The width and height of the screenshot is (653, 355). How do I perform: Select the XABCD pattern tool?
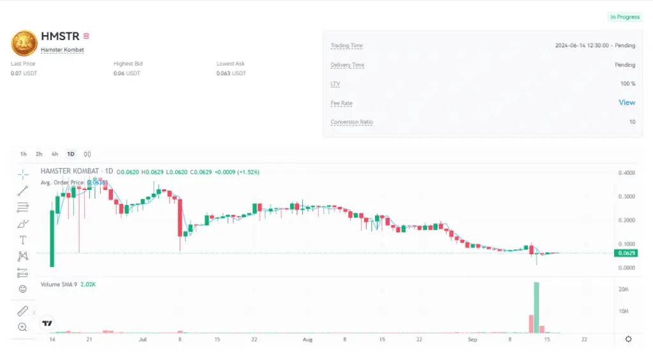click(23, 256)
